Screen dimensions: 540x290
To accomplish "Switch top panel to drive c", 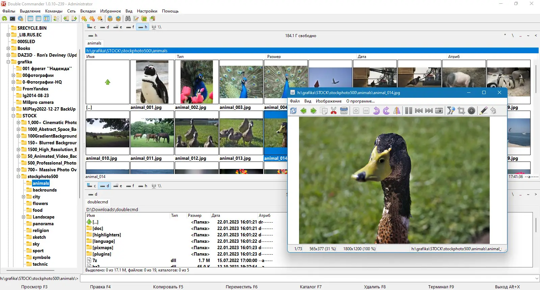I will coord(91,27).
